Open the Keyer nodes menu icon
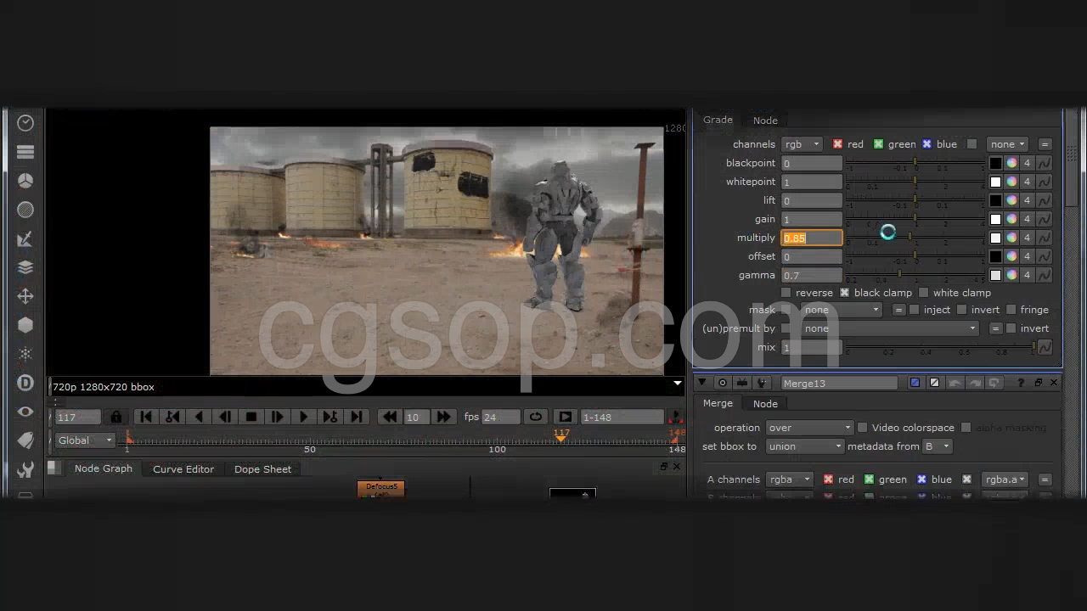Viewport: 1087px width, 611px height. tap(25, 238)
